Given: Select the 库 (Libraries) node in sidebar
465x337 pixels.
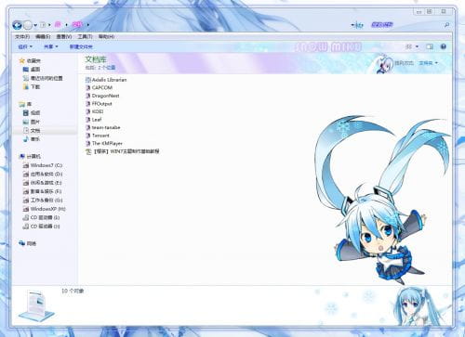Looking at the screenshot, I should [x=25, y=104].
